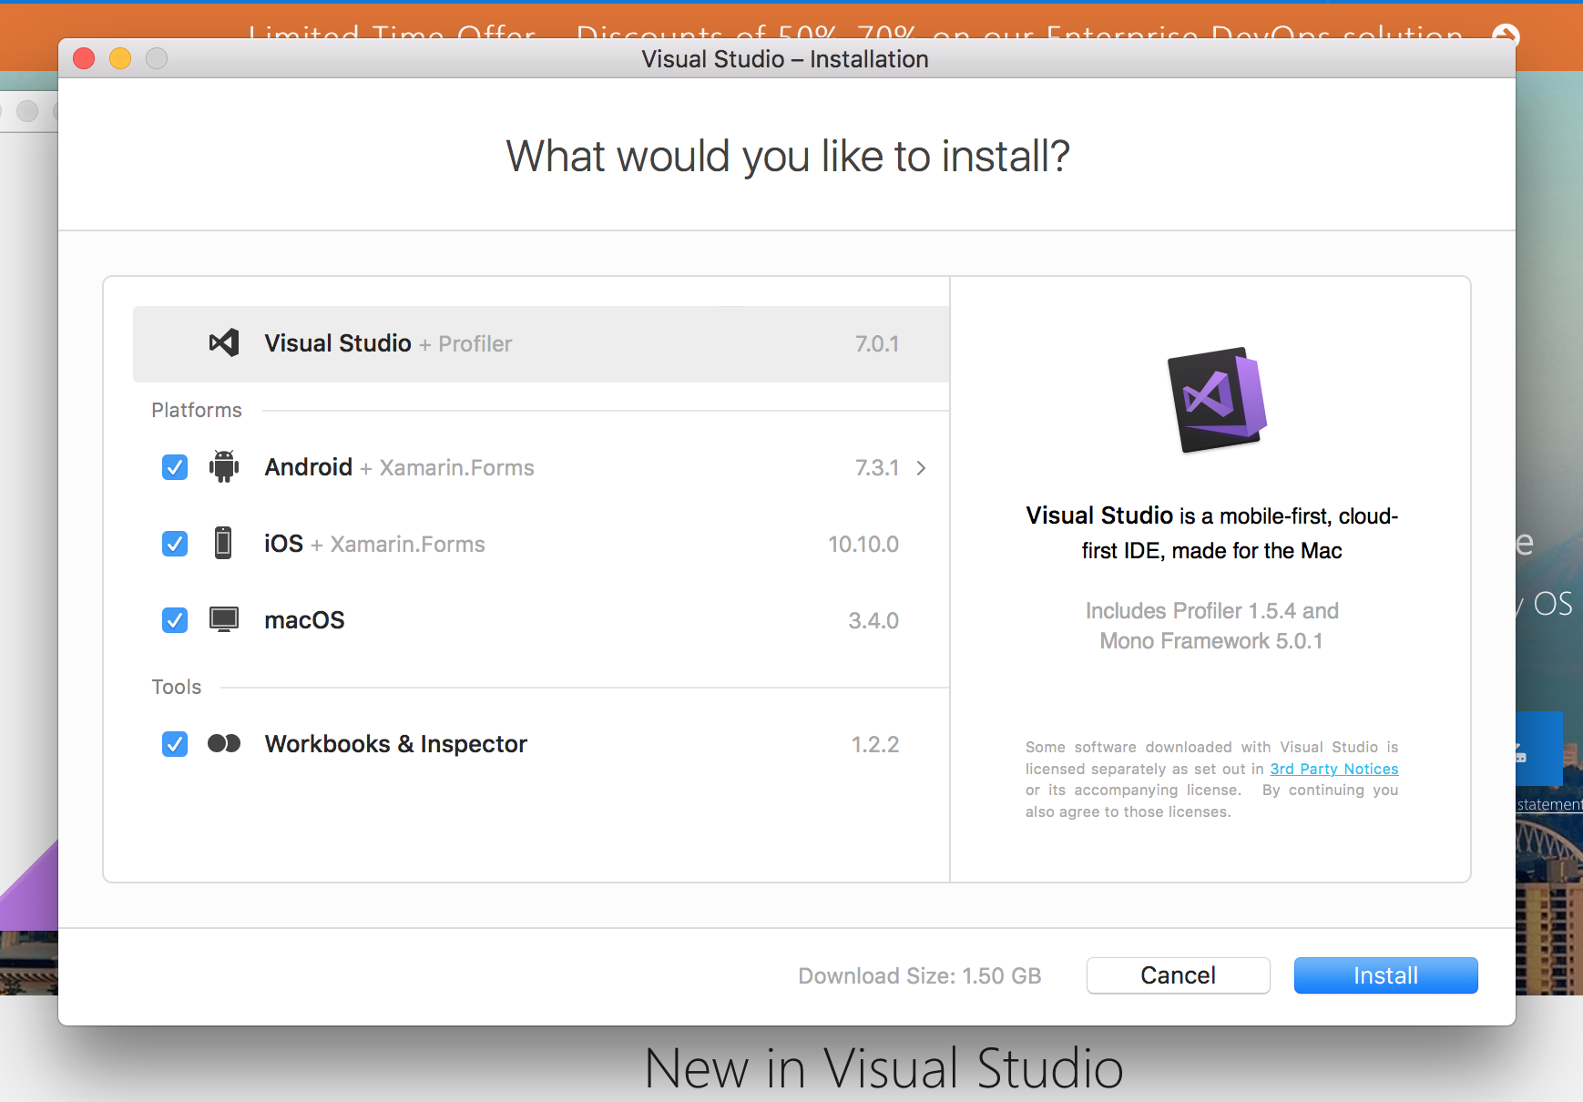
Task: Click the macOS version 3.4.0
Action: tap(873, 620)
